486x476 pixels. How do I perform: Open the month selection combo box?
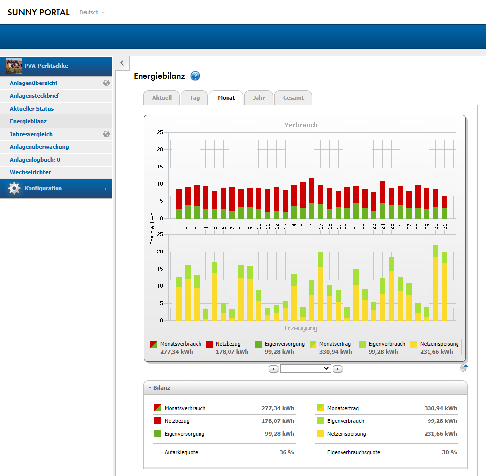305,368
